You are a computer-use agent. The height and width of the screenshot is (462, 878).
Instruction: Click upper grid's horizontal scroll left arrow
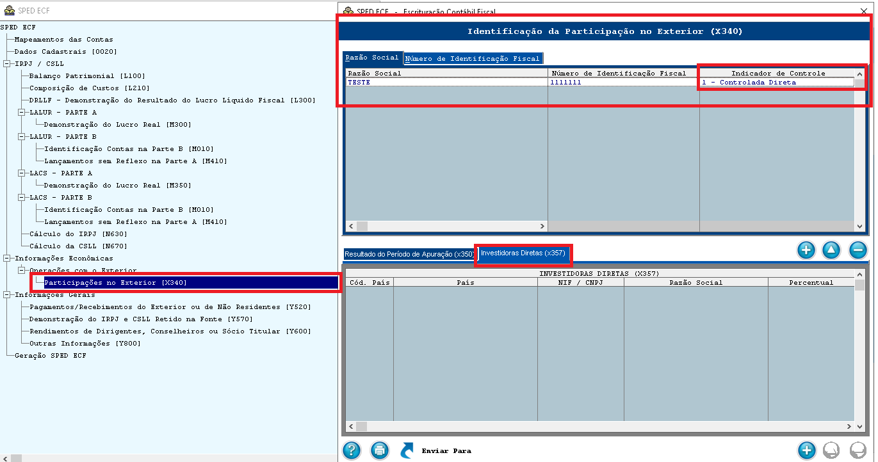pos(351,226)
